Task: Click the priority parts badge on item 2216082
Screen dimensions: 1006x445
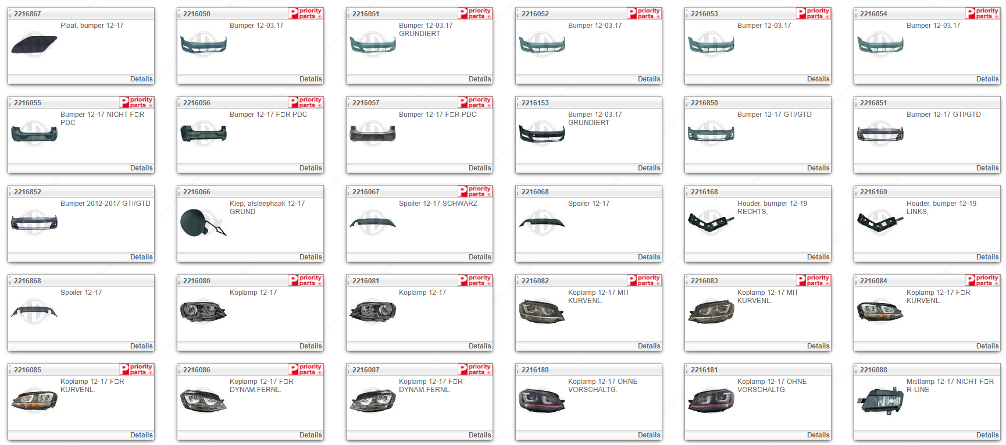Action: click(644, 280)
